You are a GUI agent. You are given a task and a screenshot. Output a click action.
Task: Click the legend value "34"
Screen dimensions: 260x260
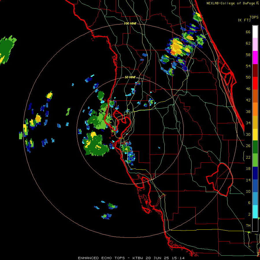point(248,123)
